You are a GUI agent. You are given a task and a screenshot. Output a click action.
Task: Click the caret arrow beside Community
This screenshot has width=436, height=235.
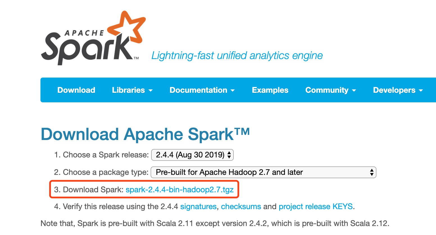354,91
